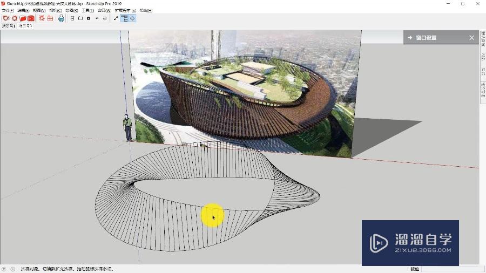Click the question-mark icon in status bar
This screenshot has height=273, width=486.
click(x=4, y=269)
